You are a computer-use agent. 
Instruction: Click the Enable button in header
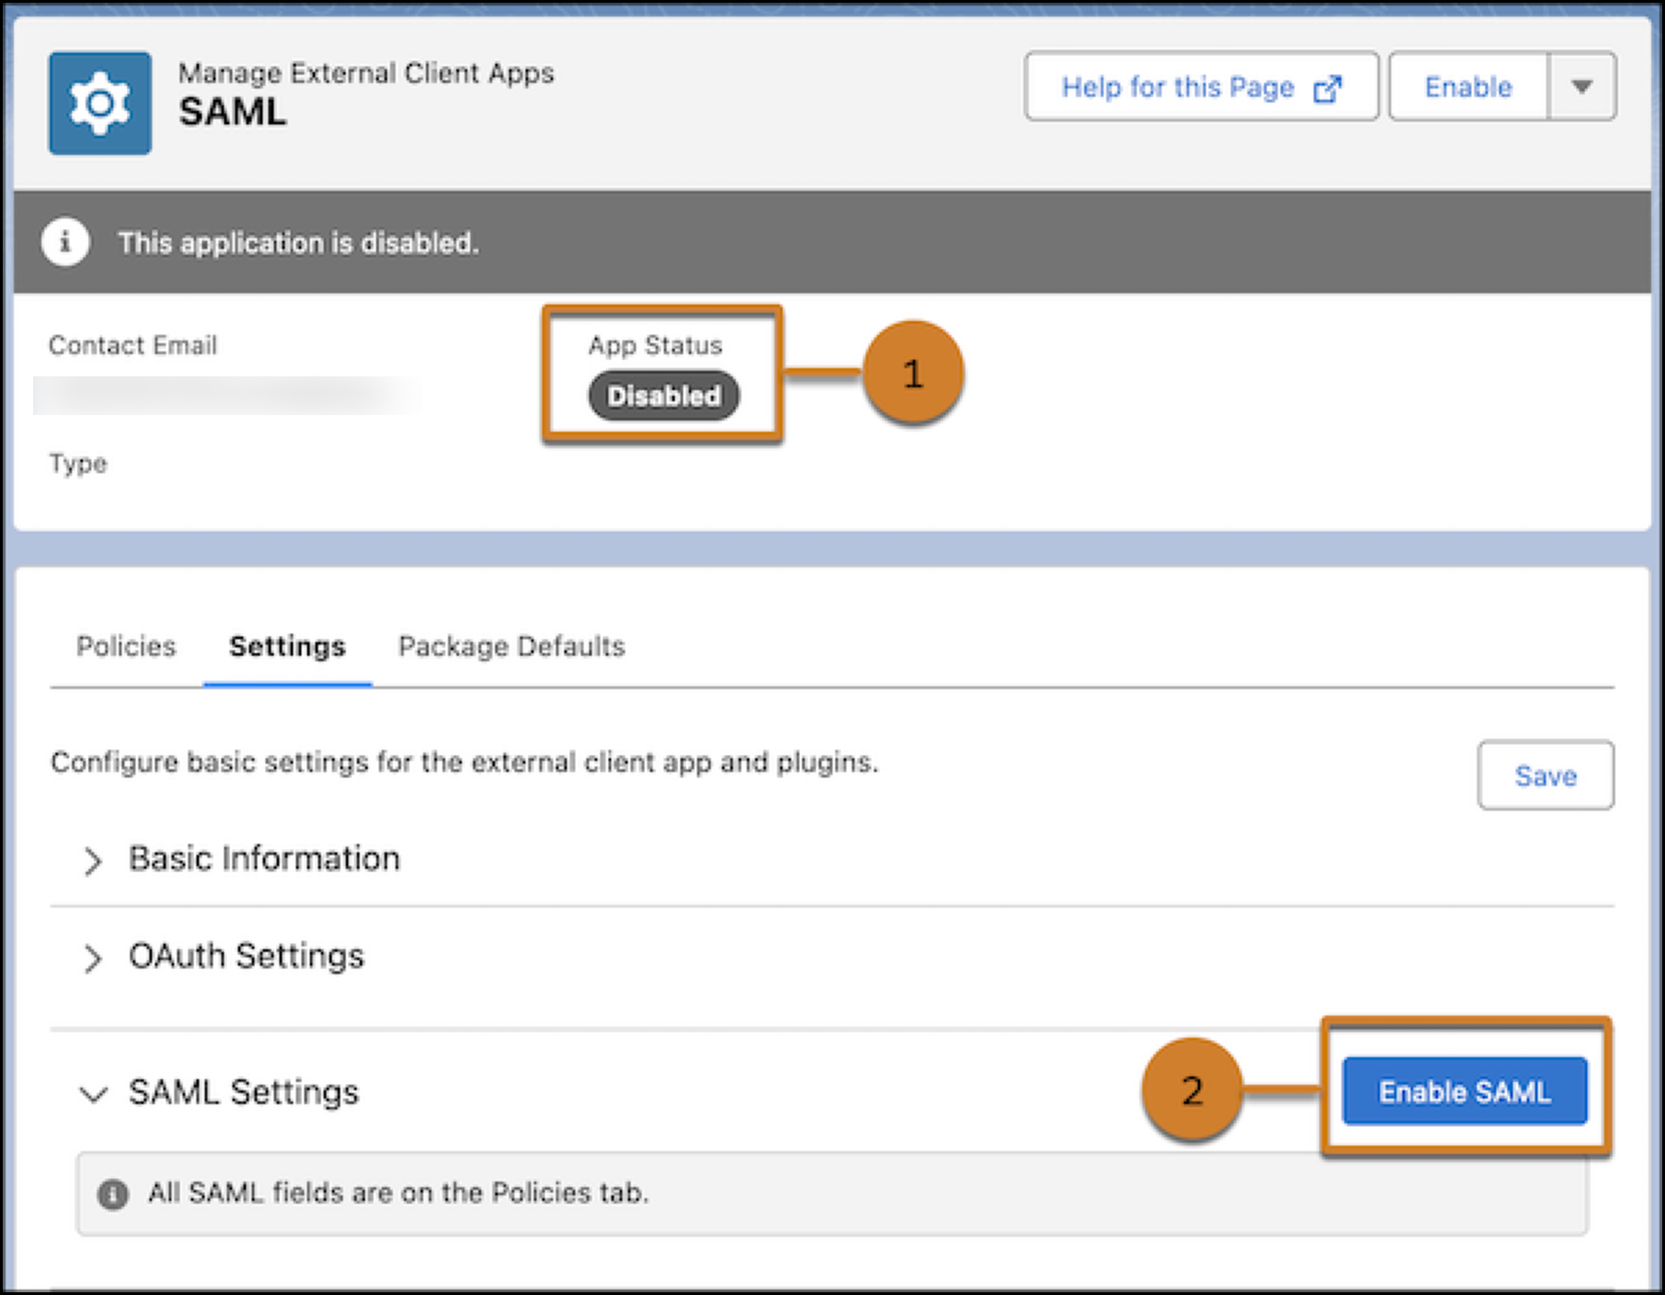click(x=1469, y=87)
